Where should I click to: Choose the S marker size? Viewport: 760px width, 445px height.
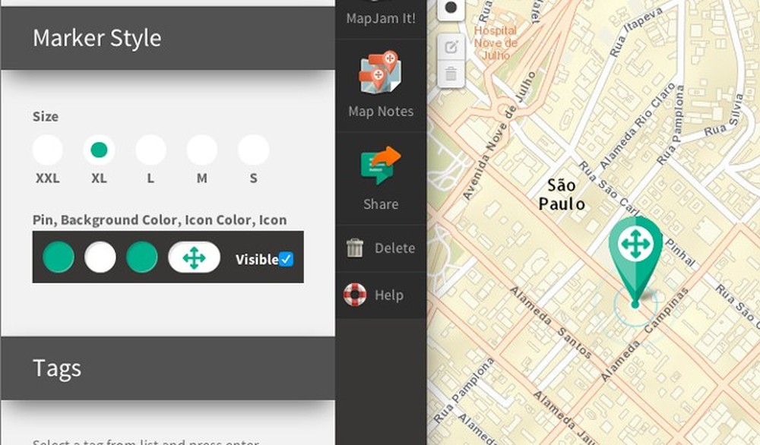click(252, 149)
